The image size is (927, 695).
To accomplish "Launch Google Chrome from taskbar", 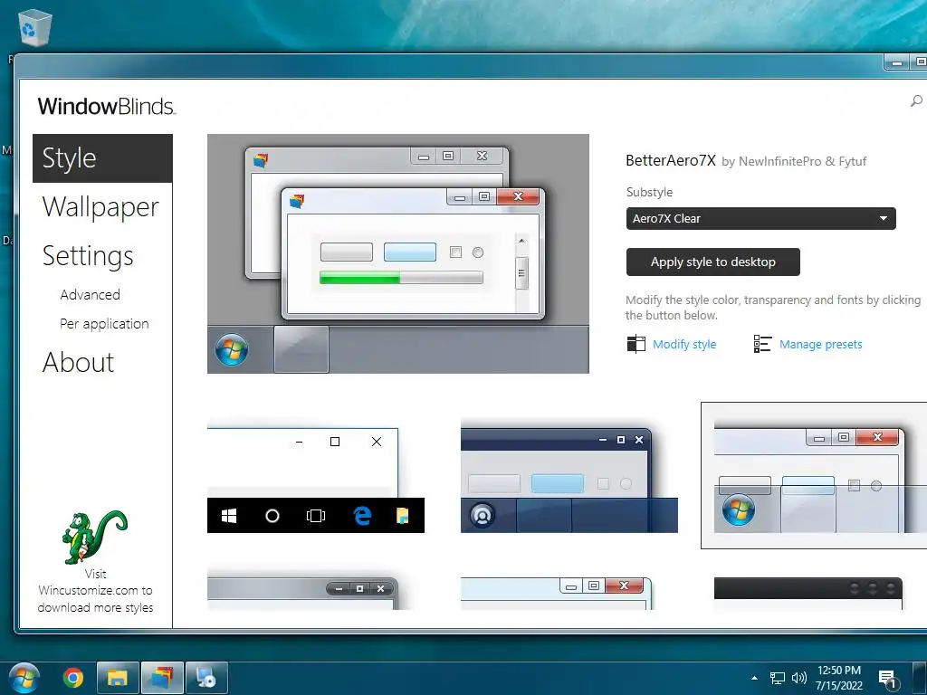I will click(x=73, y=678).
